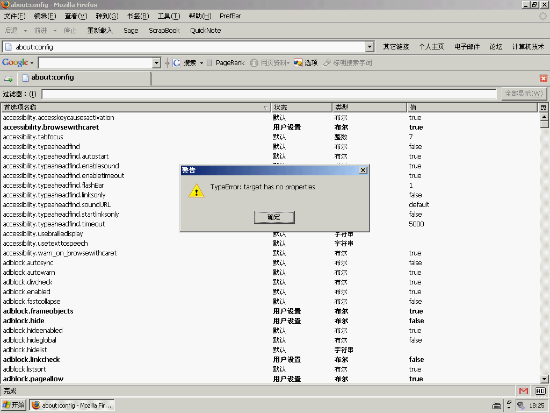Open the 论坛 bookmark

click(x=496, y=47)
